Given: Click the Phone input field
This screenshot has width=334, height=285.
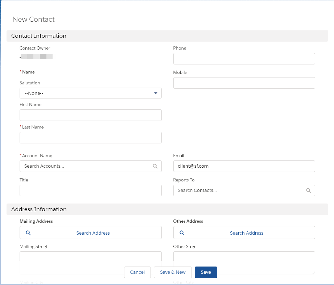Looking at the screenshot, I should point(244,59).
